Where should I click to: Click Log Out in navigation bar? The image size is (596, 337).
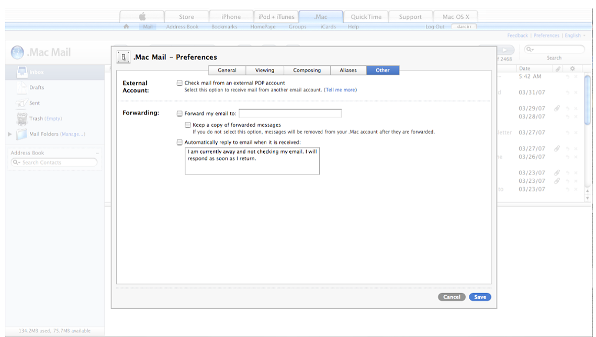pyautogui.click(x=435, y=27)
